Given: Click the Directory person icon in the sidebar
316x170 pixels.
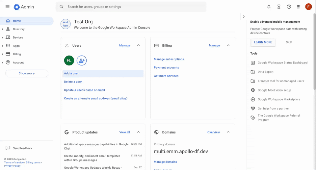Looking at the screenshot, I should (x=8, y=29).
